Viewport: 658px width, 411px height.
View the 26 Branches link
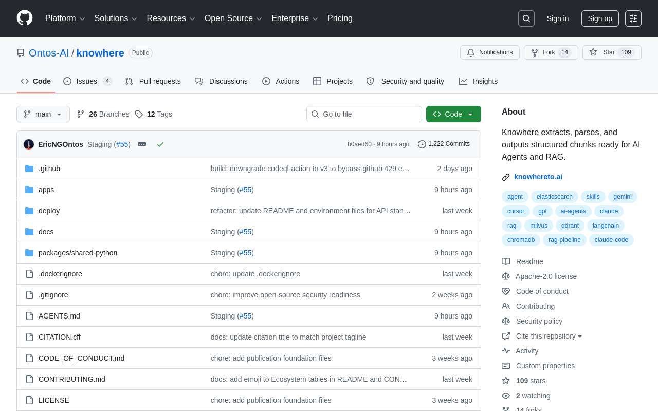(103, 114)
